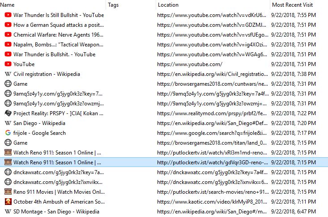Click globe icon beside dnckawxatc.com key=7a entry
The height and width of the screenshot is (217, 328).
tap(8, 172)
